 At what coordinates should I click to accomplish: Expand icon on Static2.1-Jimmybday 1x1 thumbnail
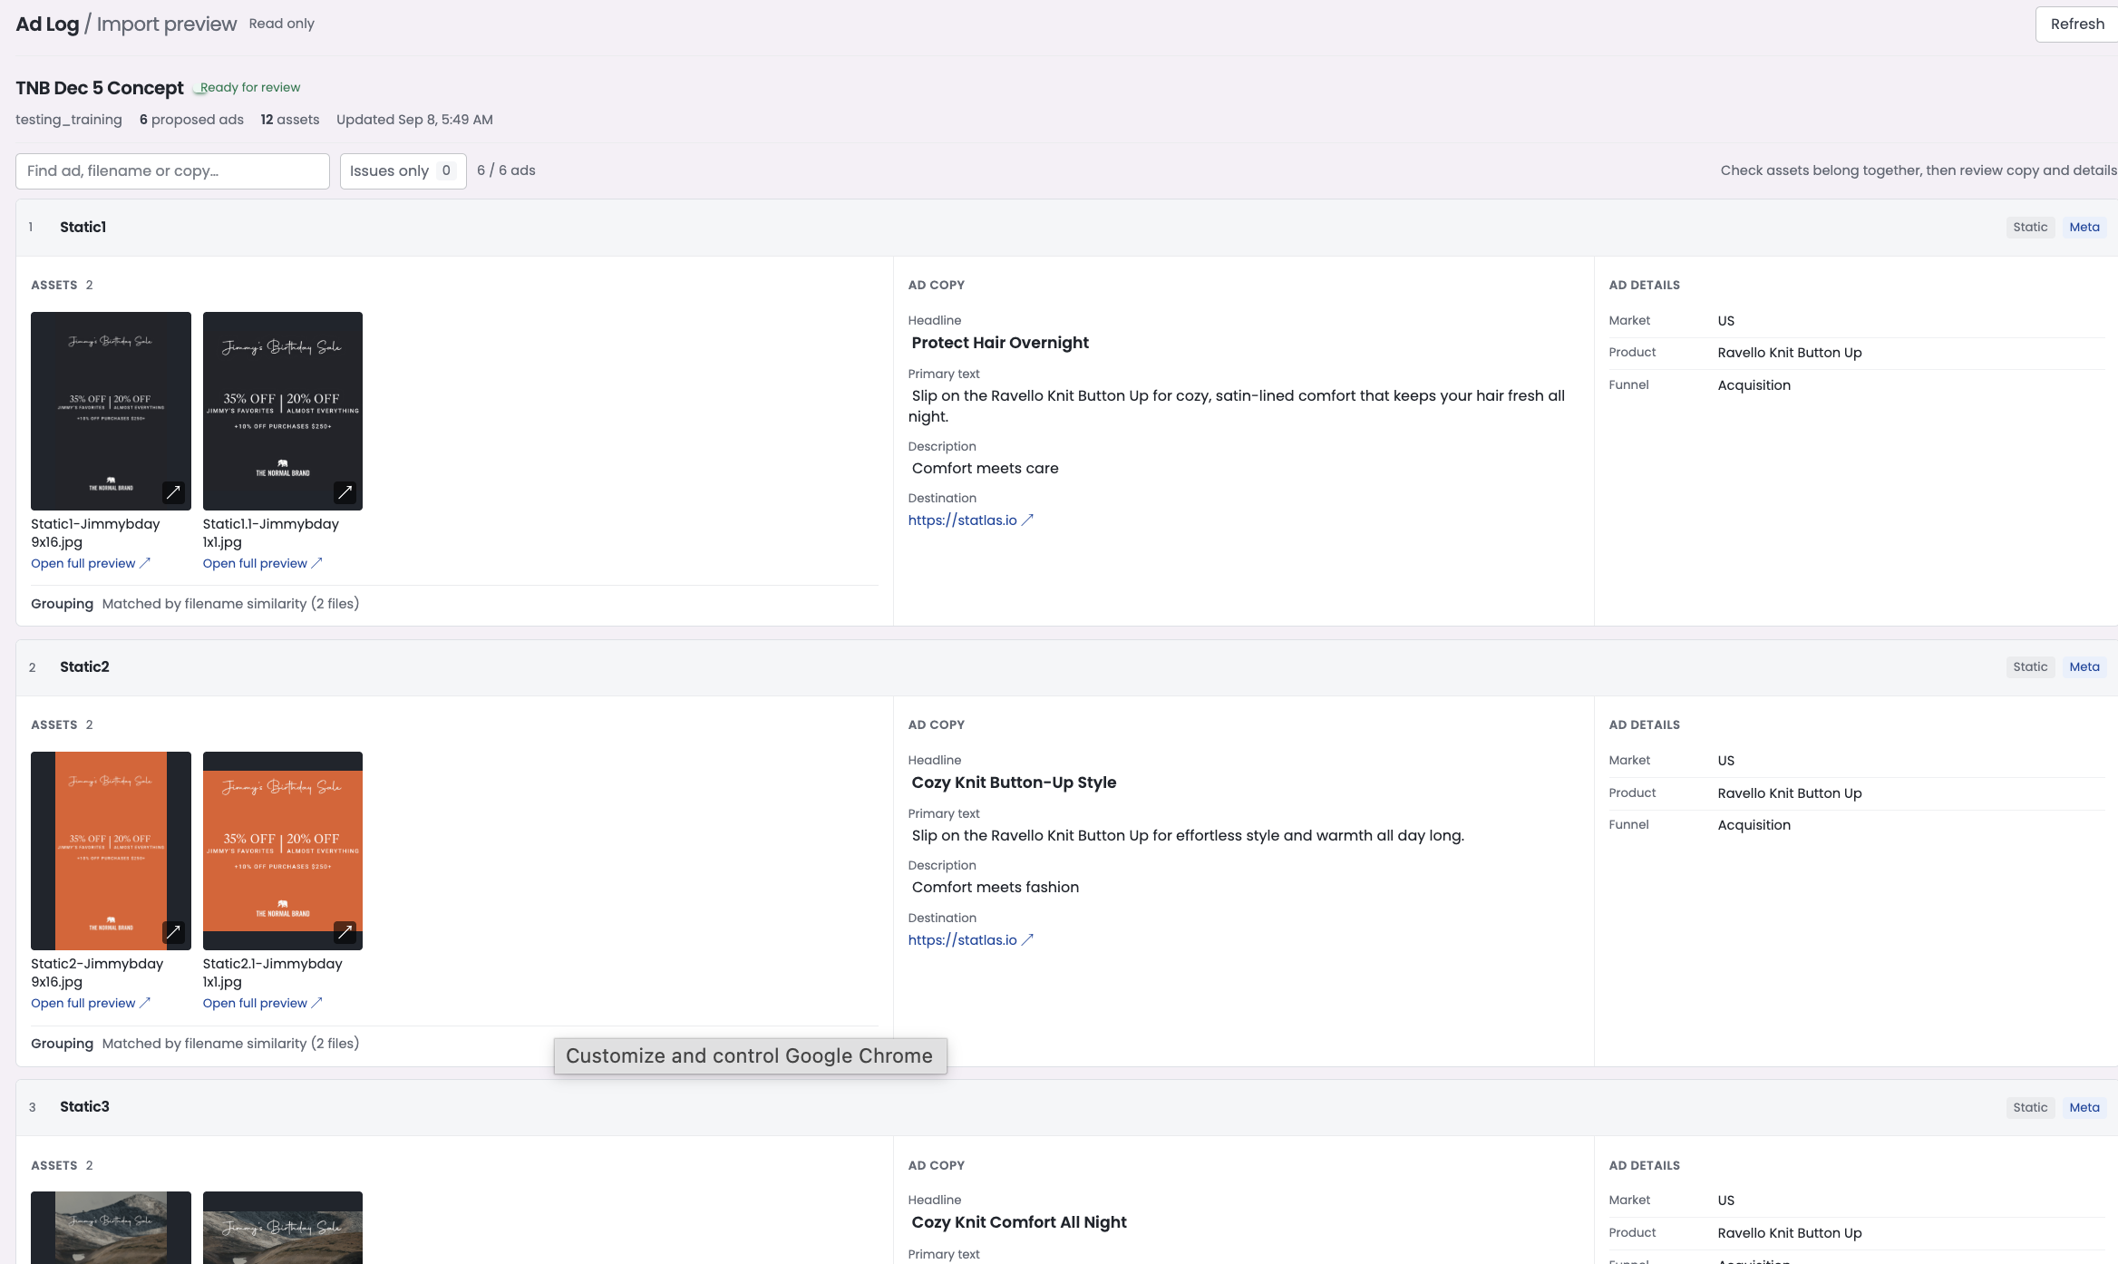pos(345,932)
